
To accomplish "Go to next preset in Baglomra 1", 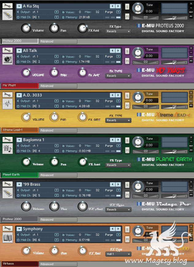I will point(118,140).
